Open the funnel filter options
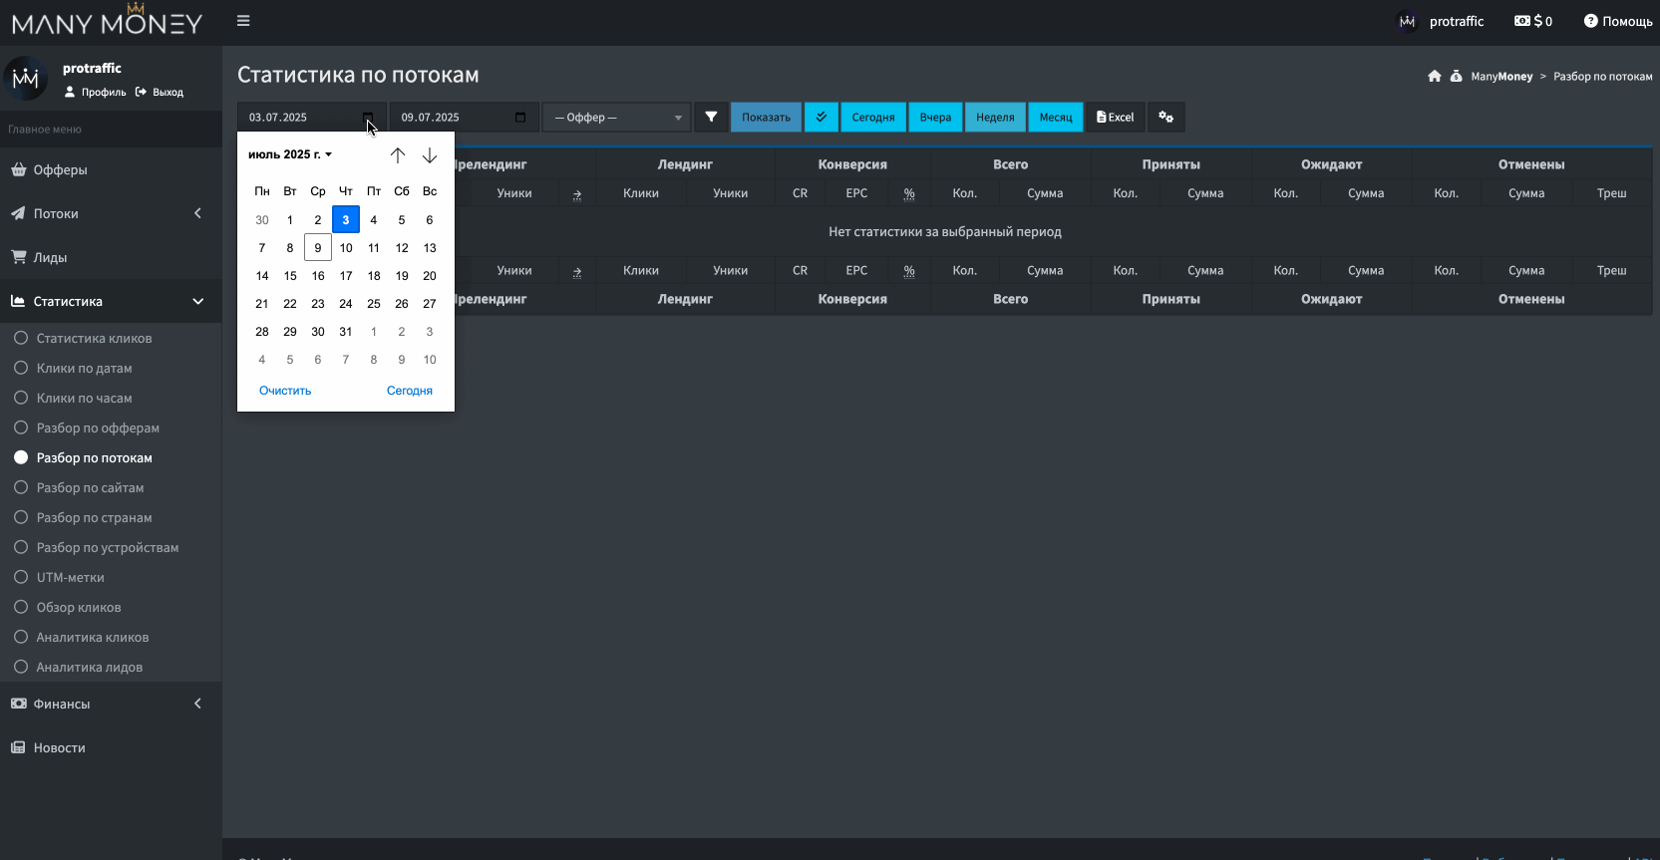Image resolution: width=1660 pixels, height=860 pixels. point(711,118)
